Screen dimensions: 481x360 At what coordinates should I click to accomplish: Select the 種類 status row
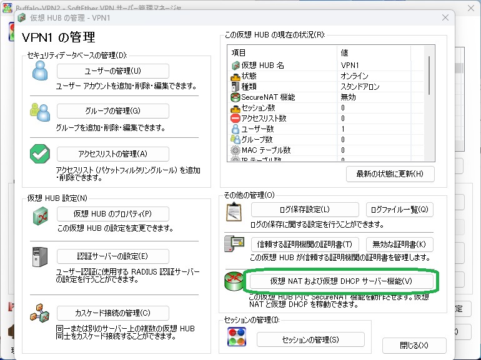(325, 87)
